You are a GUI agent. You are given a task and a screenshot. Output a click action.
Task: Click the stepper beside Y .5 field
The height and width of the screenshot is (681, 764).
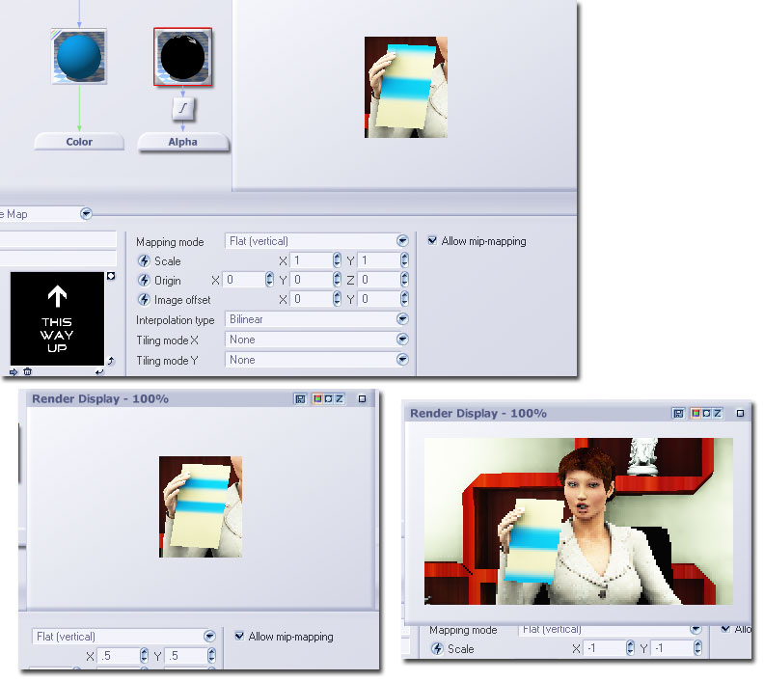tap(211, 656)
